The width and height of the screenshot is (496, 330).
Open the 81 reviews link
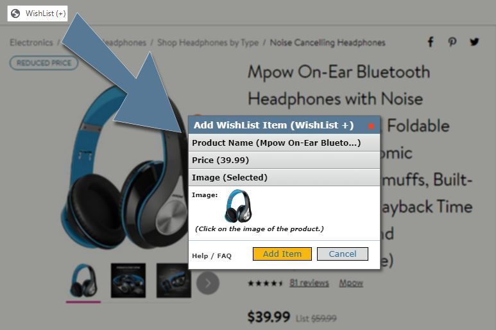coord(309,282)
